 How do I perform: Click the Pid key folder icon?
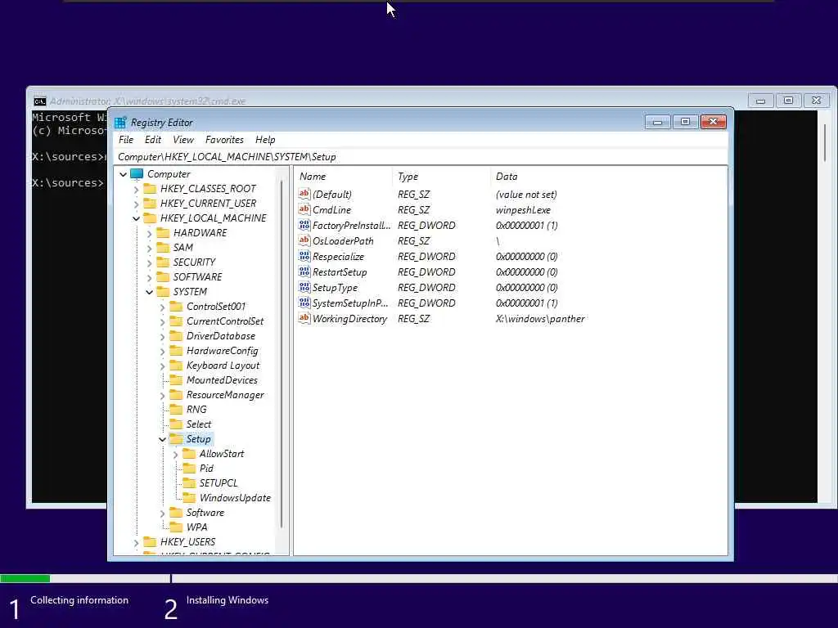click(189, 469)
